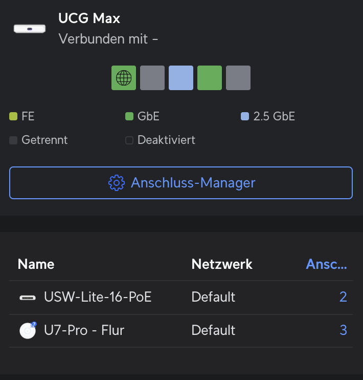Sort by the Netzwerk column header
This screenshot has width=363, height=380.
click(x=222, y=264)
